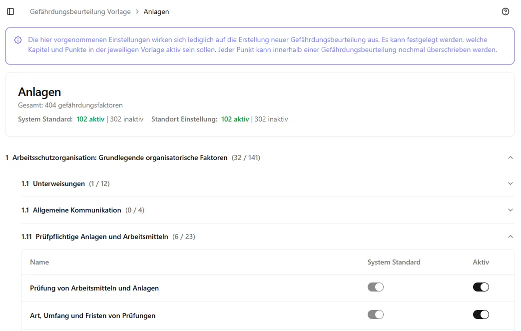Click the Aktiv column header

[x=481, y=262]
